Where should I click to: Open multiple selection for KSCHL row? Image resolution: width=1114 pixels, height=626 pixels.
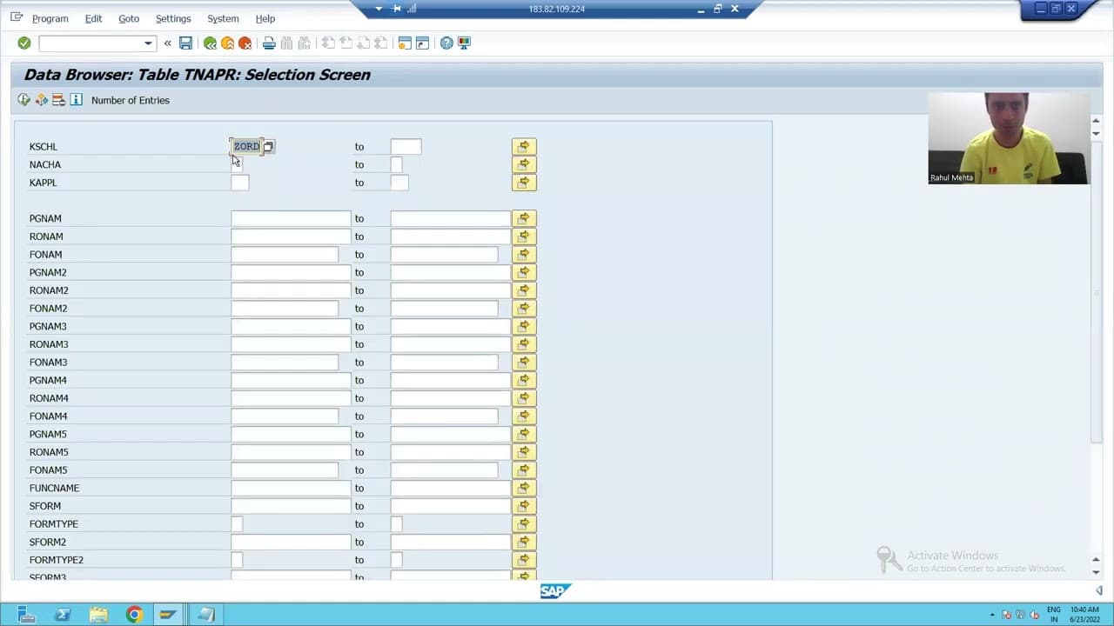pyautogui.click(x=524, y=146)
